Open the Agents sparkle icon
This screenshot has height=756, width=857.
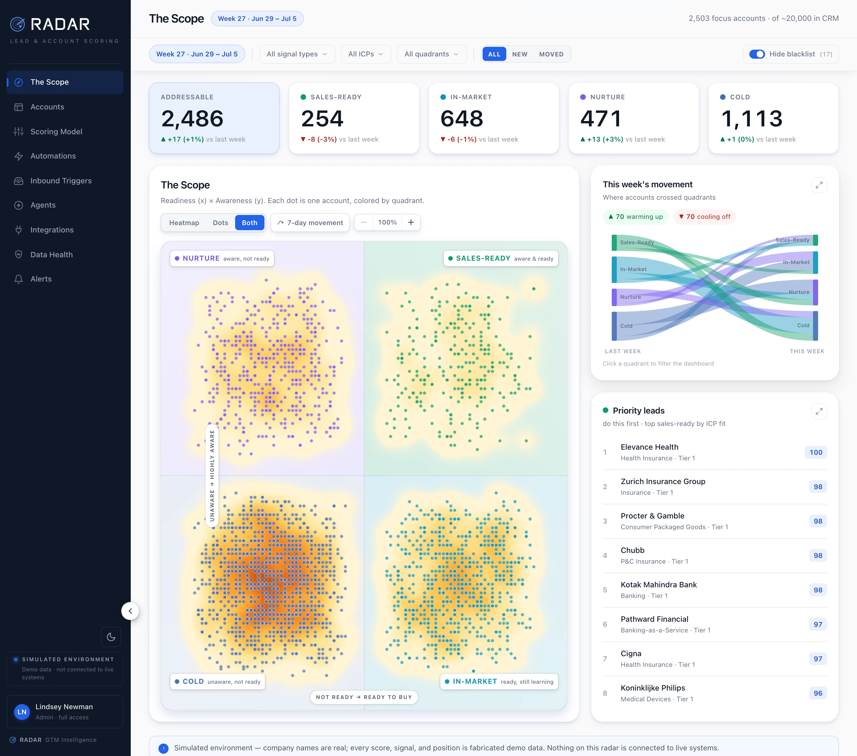click(18, 205)
